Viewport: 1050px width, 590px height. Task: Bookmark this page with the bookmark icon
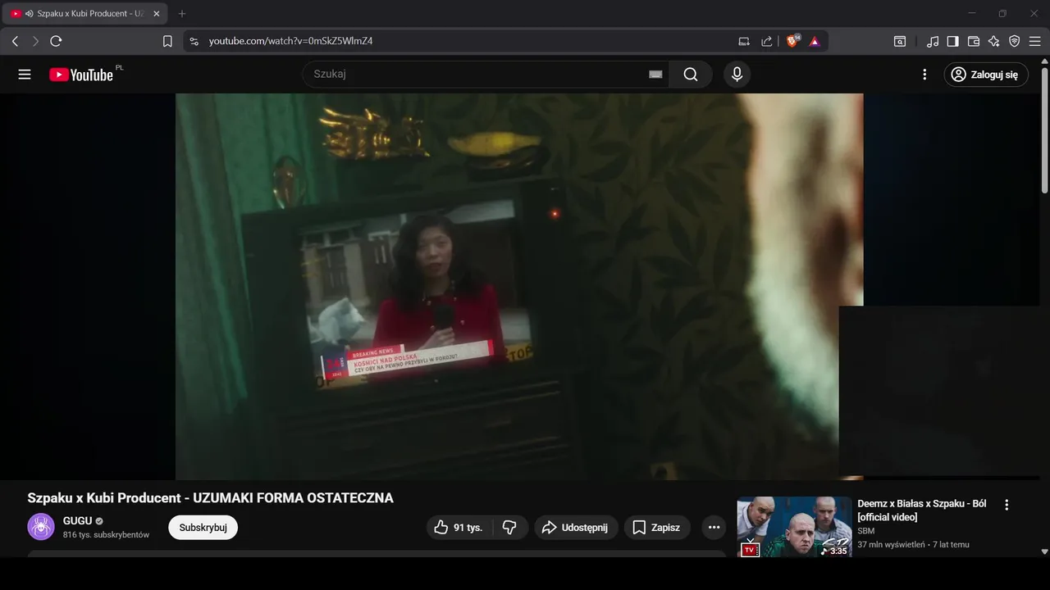coord(167,41)
